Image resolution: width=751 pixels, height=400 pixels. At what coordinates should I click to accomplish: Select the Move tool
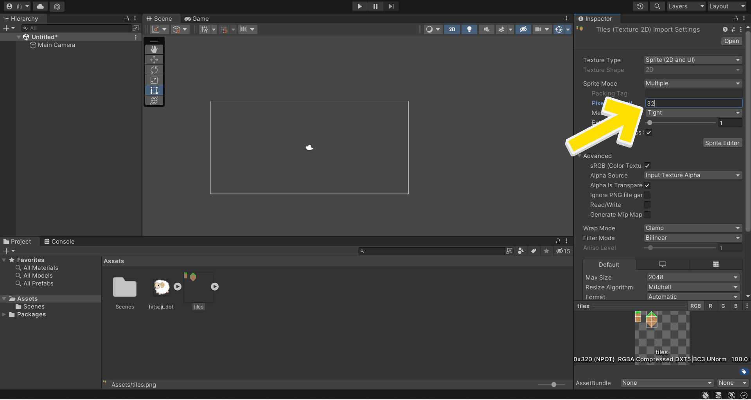point(154,60)
